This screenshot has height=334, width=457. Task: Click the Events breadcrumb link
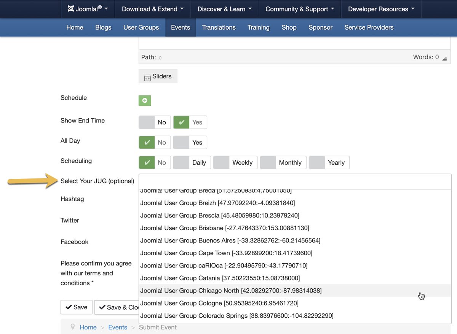118,327
